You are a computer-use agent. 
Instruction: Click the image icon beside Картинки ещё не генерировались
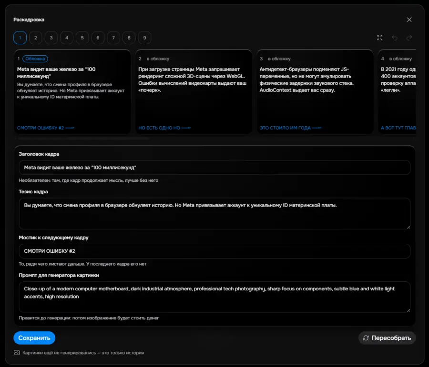point(17,353)
